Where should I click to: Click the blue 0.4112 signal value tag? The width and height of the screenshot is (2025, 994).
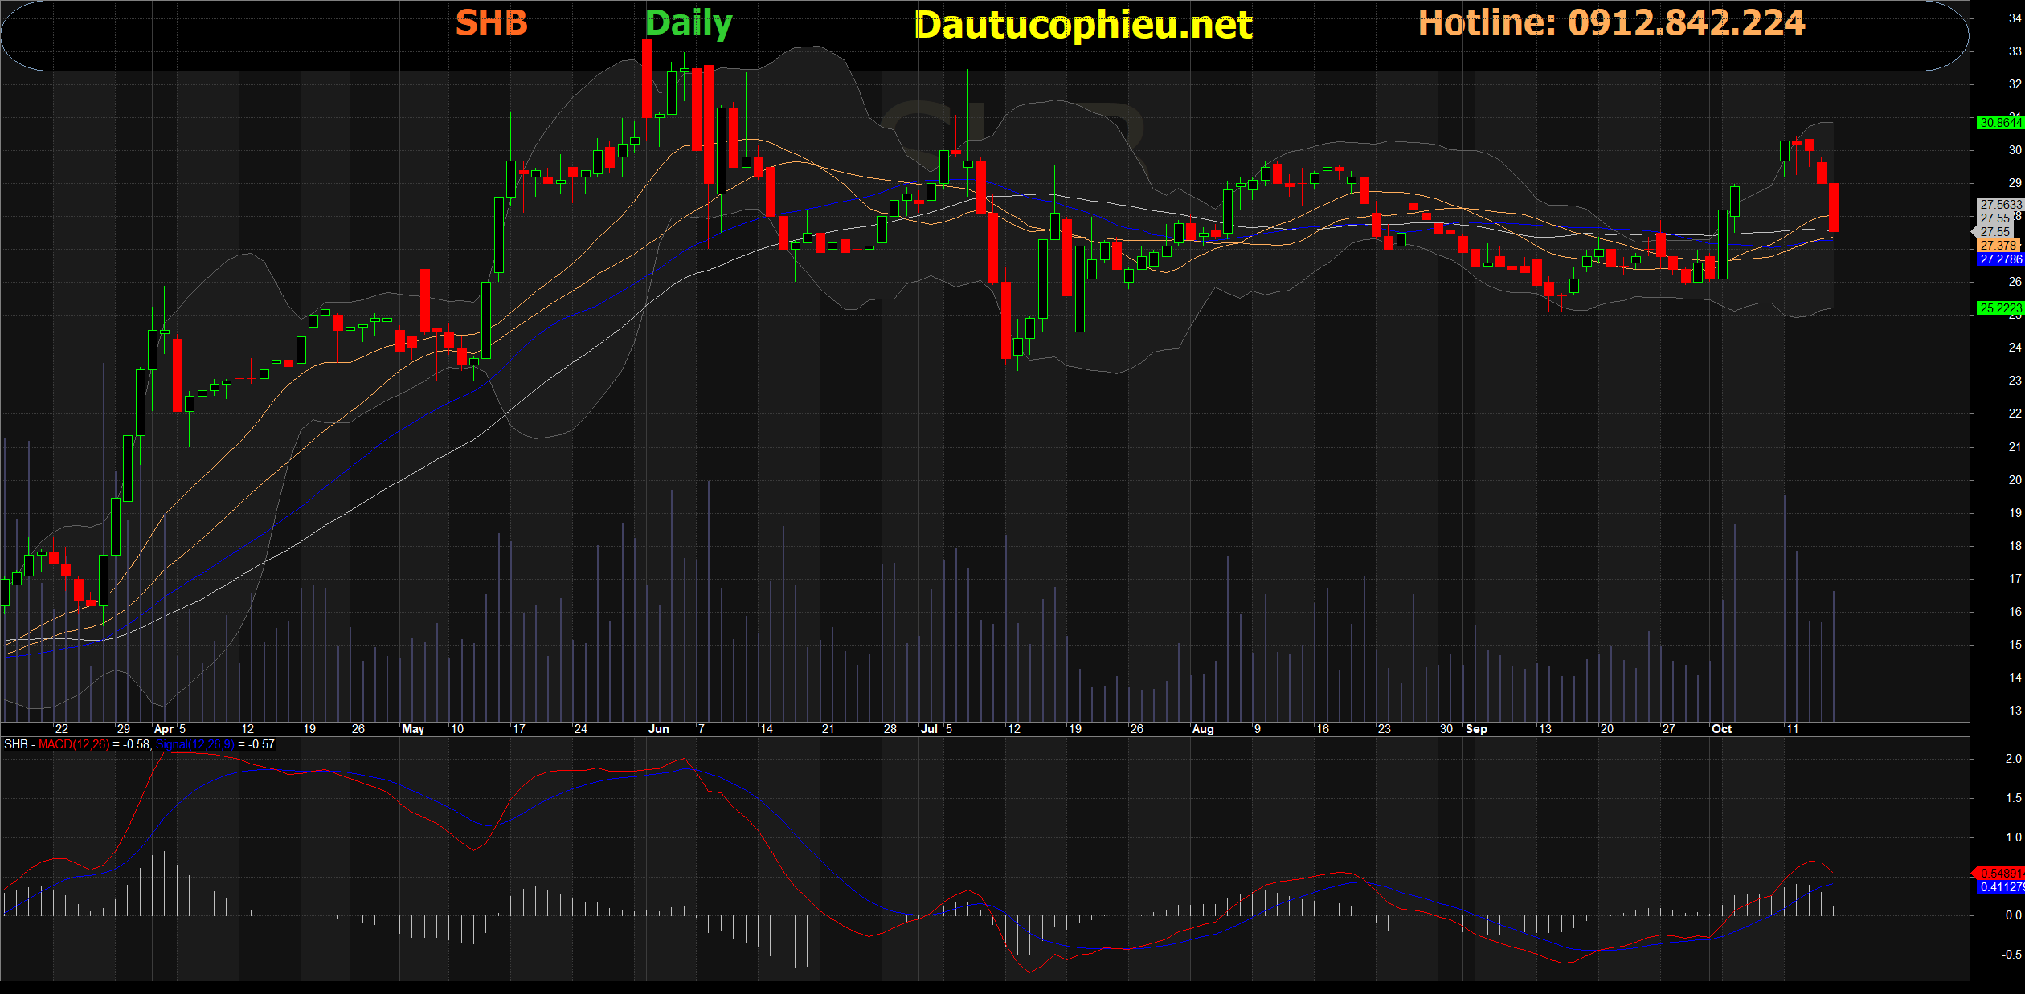coord(2001,887)
